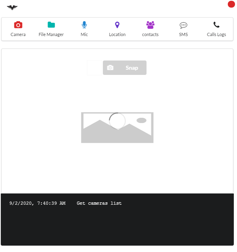Screen dimensions: 237x252
Task: Open the Calls Logs tab label
Action: [216, 34]
